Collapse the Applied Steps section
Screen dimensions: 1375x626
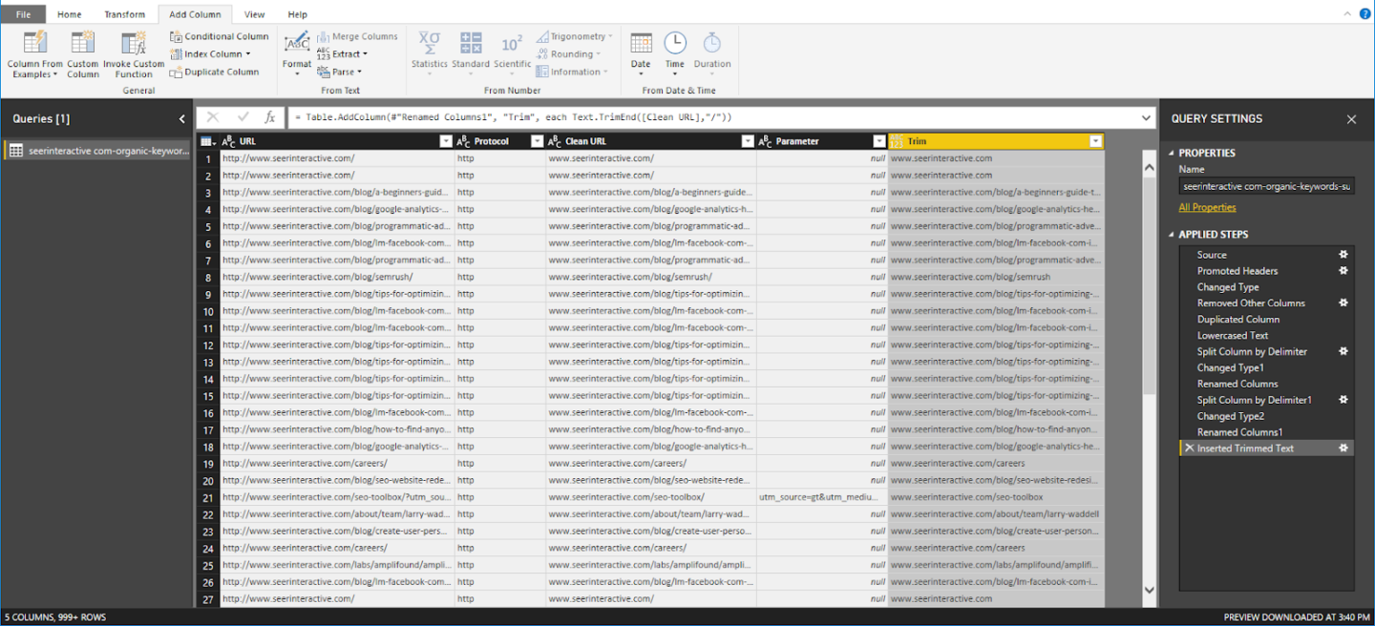[1172, 235]
